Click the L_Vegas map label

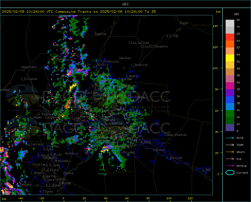point(36,117)
